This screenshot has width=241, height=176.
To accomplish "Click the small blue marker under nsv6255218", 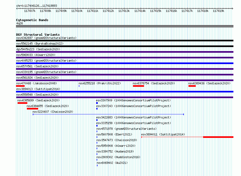I will pyautogui.click(x=79, y=86).
